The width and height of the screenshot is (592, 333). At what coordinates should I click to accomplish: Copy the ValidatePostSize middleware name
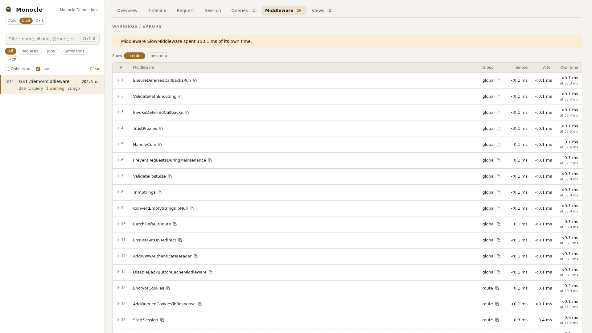click(x=170, y=176)
